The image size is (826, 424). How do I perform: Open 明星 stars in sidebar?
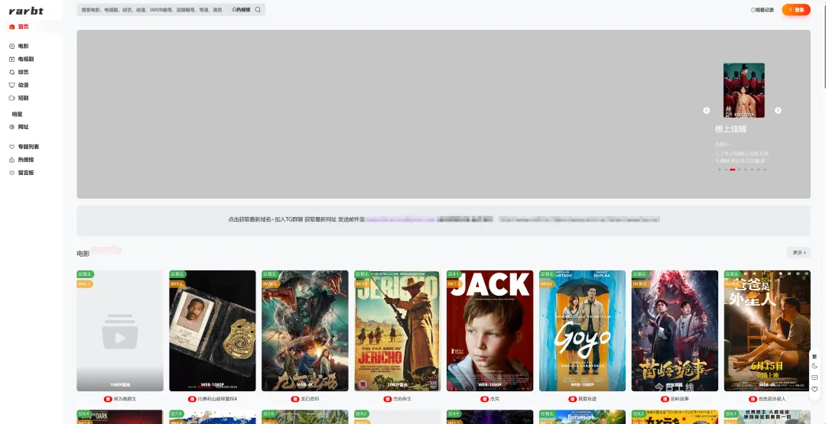[x=18, y=114]
